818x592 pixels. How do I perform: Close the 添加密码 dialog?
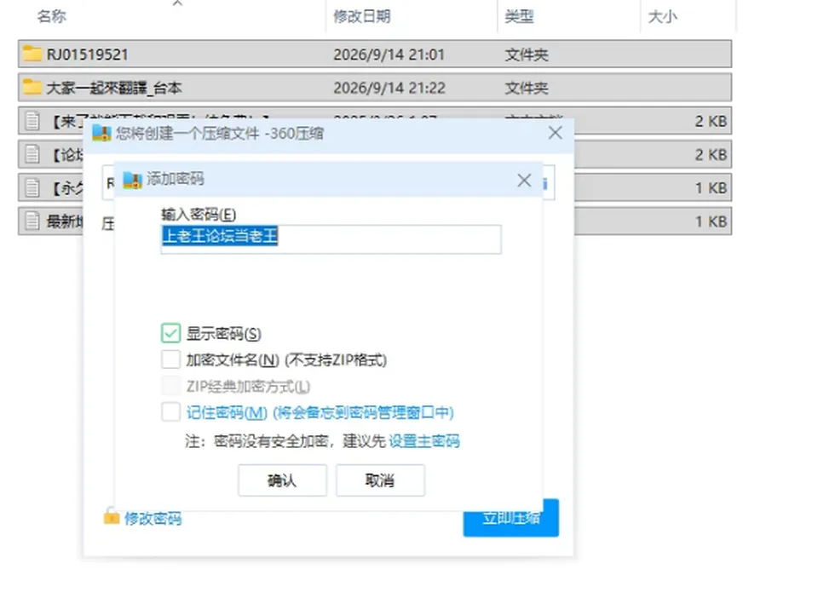point(524,181)
